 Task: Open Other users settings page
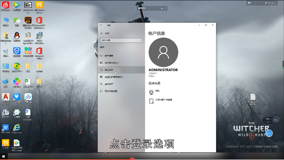[x=121, y=84]
